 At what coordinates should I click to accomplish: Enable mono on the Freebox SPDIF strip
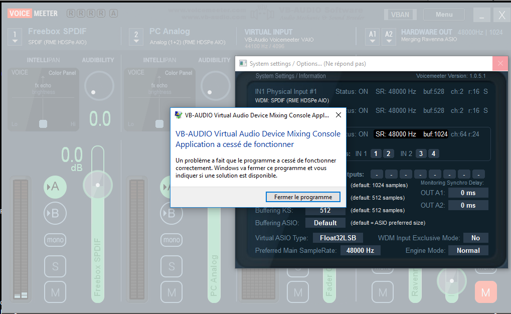pyautogui.click(x=55, y=240)
